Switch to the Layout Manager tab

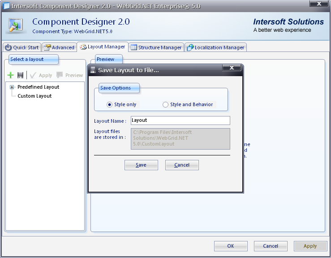tap(103, 47)
